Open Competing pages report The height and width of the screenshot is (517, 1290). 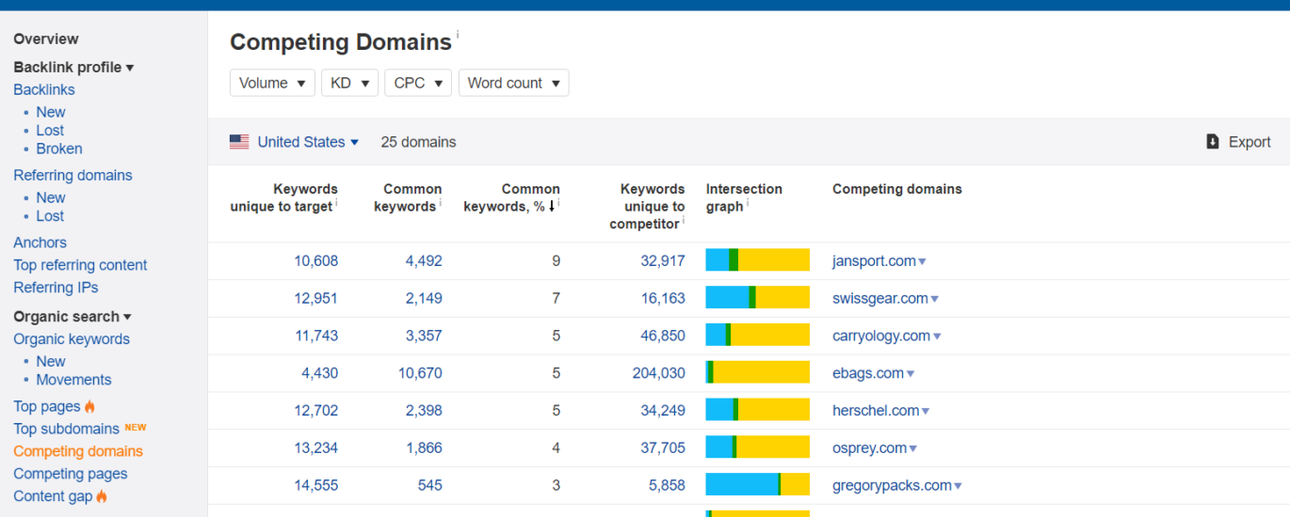[71, 474]
